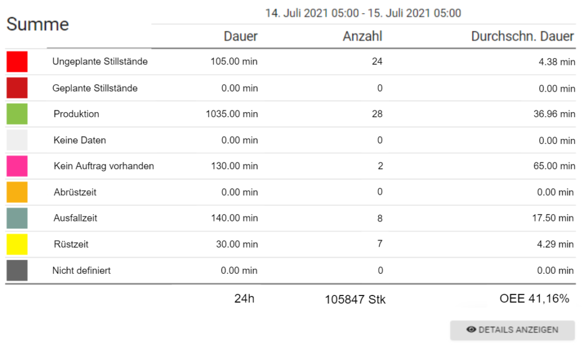This screenshot has height=345, width=584.
Task: Select the pink Kein Auftrag vorhanden swatch
Action: coord(17,166)
